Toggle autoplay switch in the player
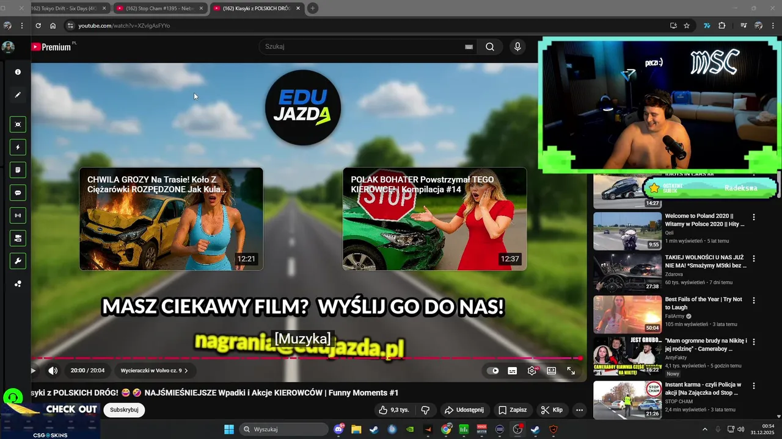 494,370
